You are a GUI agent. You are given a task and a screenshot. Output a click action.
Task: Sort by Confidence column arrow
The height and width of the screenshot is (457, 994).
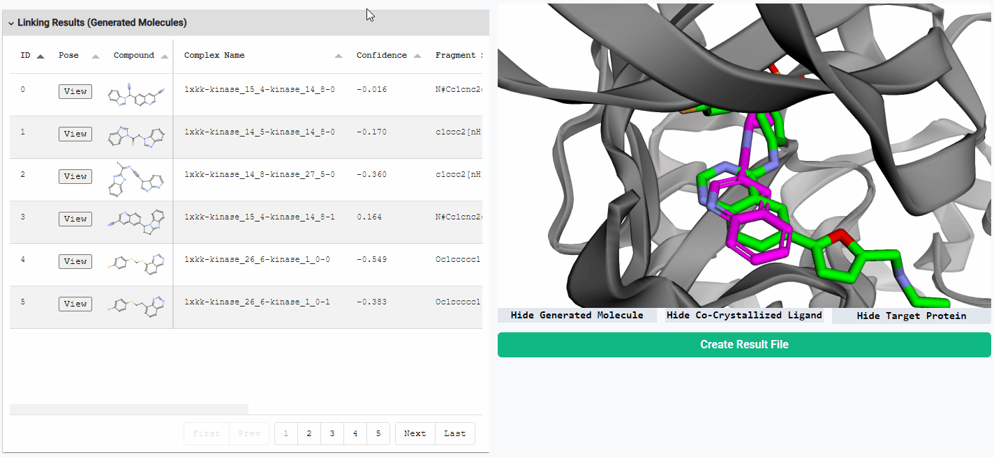tap(417, 56)
